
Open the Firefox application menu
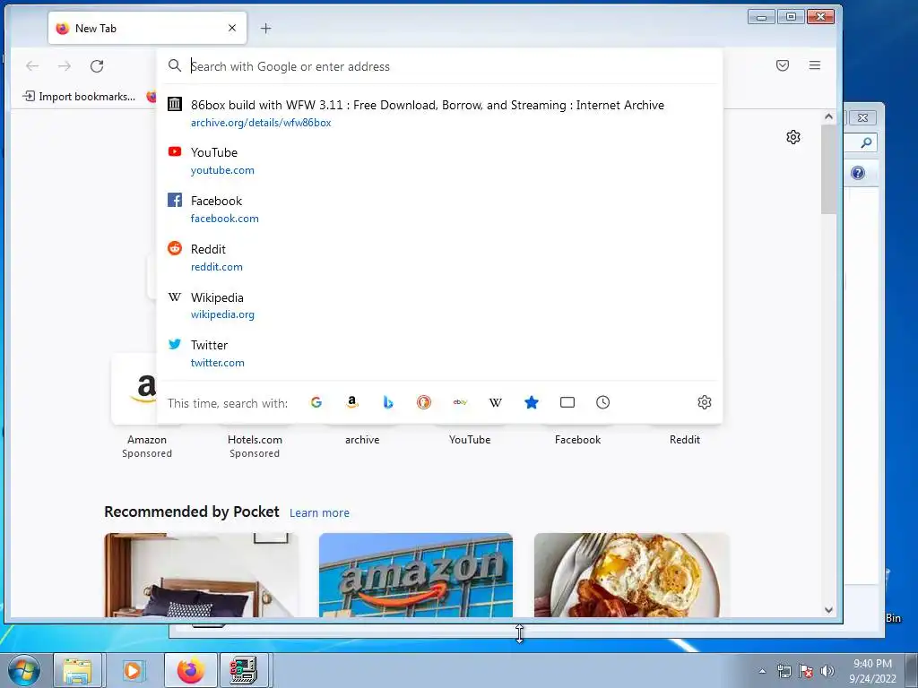pos(814,65)
